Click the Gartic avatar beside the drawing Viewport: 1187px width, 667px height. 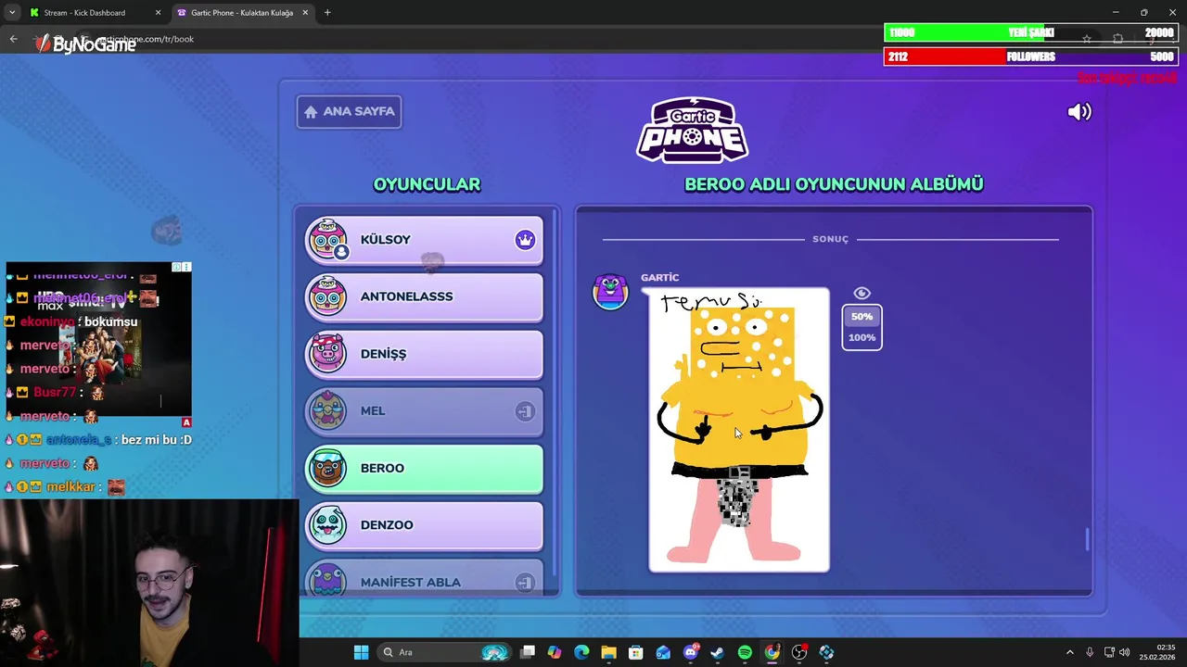coord(610,292)
